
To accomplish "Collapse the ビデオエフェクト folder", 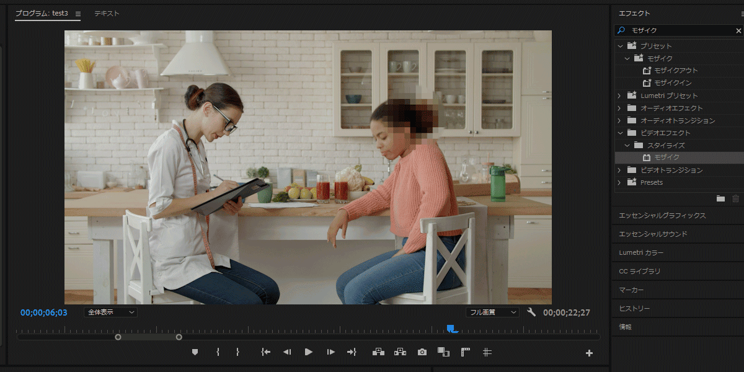I will pos(620,133).
